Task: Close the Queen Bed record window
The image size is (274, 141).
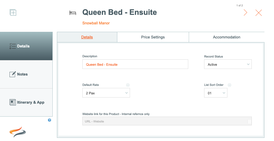Action: [258, 13]
